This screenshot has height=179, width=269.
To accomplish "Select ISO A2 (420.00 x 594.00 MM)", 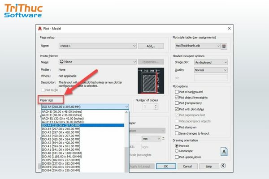I will [x=83, y=139].
